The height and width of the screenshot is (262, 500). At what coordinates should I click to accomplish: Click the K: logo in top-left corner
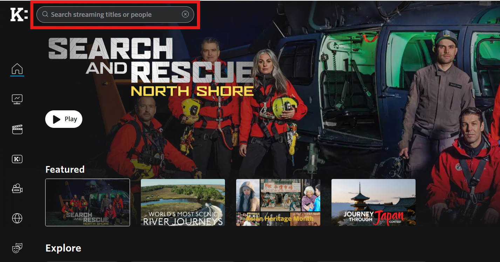coord(19,15)
